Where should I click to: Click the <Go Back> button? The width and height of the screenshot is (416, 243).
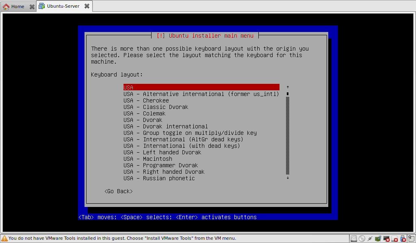[x=118, y=191]
